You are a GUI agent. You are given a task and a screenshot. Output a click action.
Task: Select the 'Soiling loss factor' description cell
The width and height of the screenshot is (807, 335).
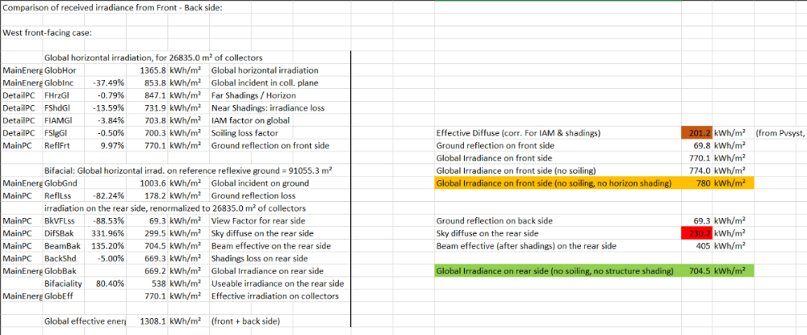click(x=245, y=133)
